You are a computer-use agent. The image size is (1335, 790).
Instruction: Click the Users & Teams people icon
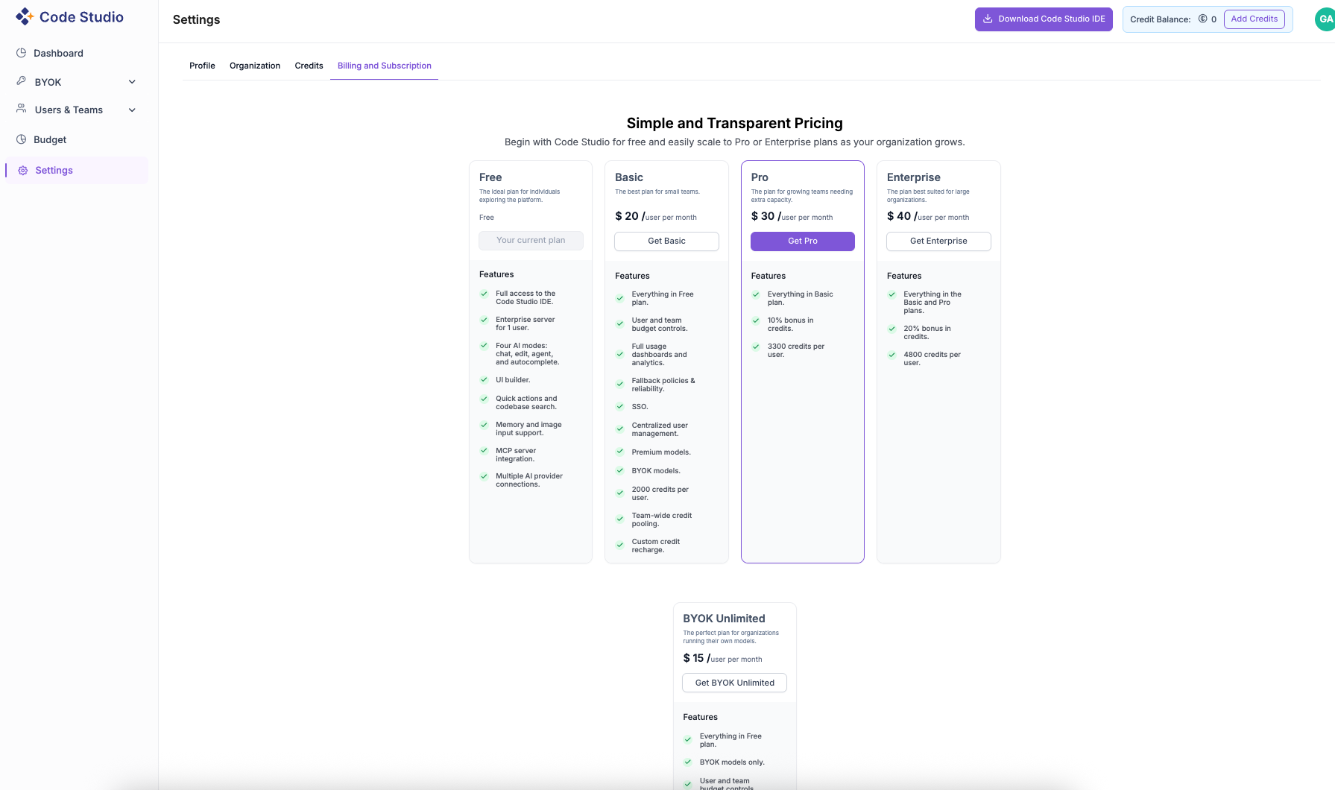click(x=20, y=109)
